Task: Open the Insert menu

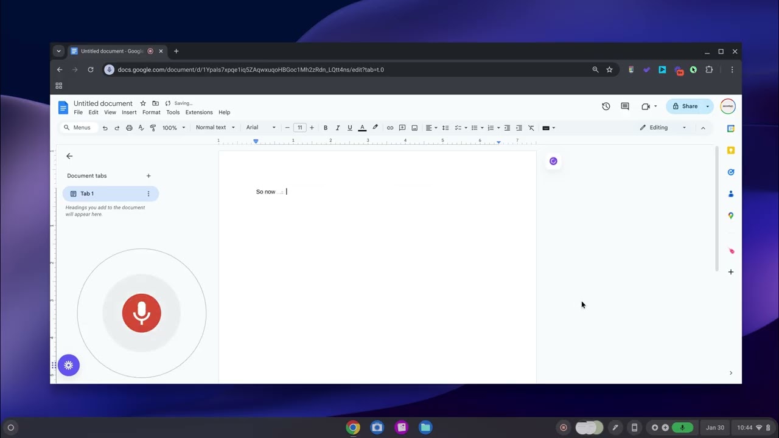Action: click(x=129, y=113)
